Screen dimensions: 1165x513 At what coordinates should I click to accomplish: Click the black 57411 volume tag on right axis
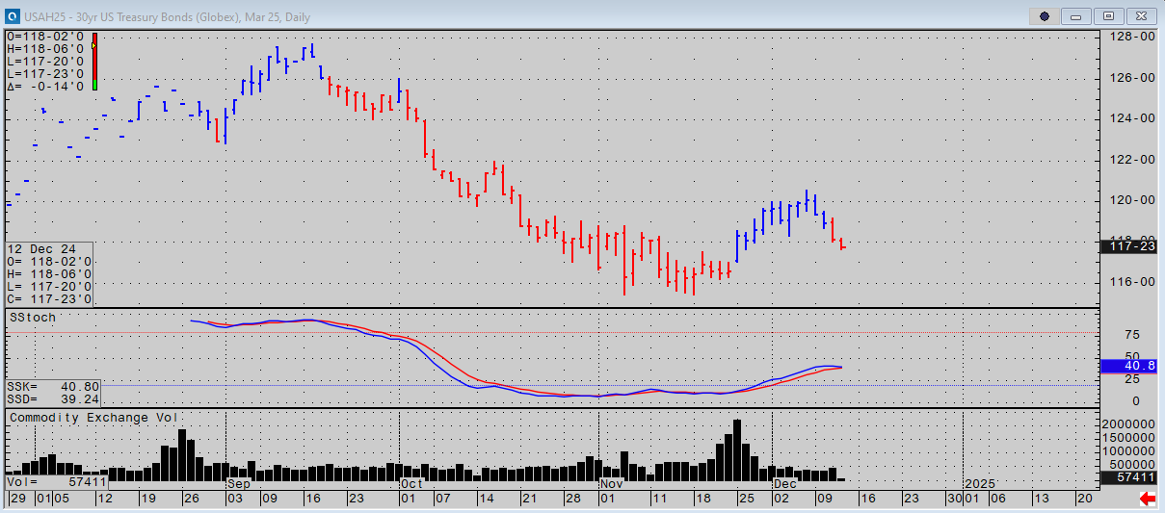1128,476
